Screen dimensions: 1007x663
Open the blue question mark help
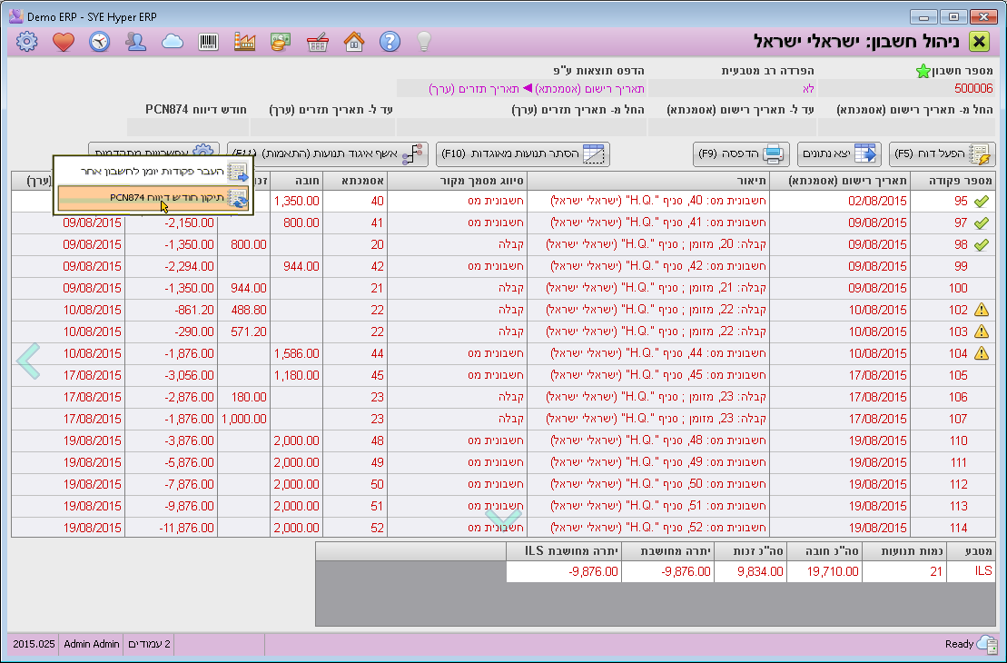[390, 41]
